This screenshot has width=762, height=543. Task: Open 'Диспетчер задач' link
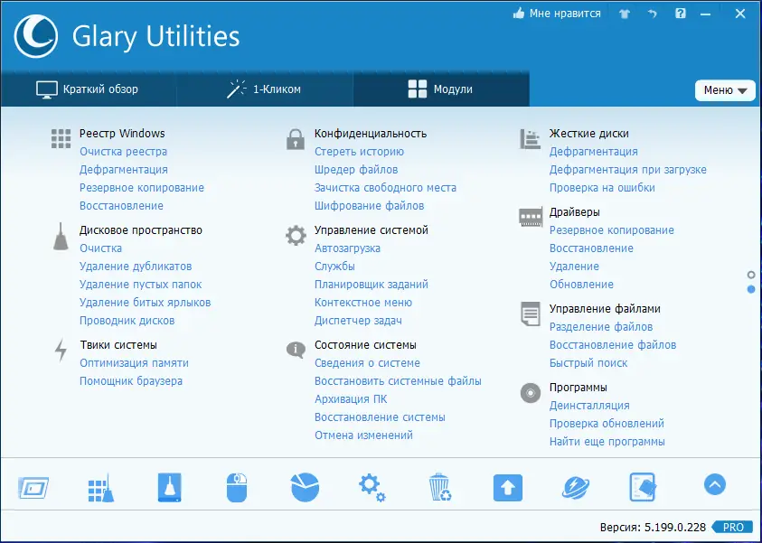tap(358, 321)
